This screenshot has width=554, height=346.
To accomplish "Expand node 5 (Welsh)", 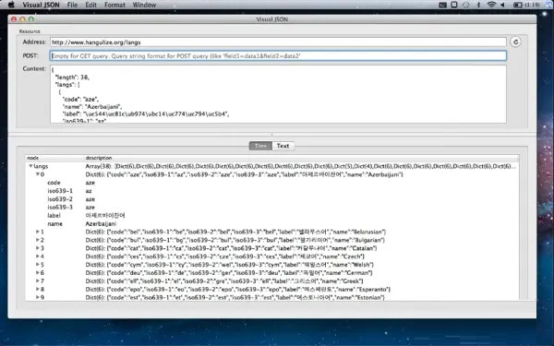I will point(38,265).
